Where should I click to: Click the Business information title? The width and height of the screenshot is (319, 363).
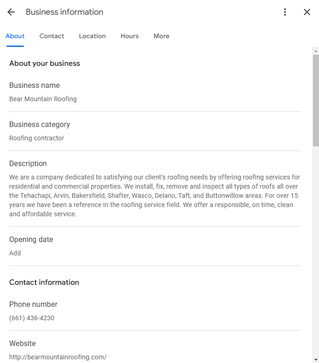coord(64,12)
